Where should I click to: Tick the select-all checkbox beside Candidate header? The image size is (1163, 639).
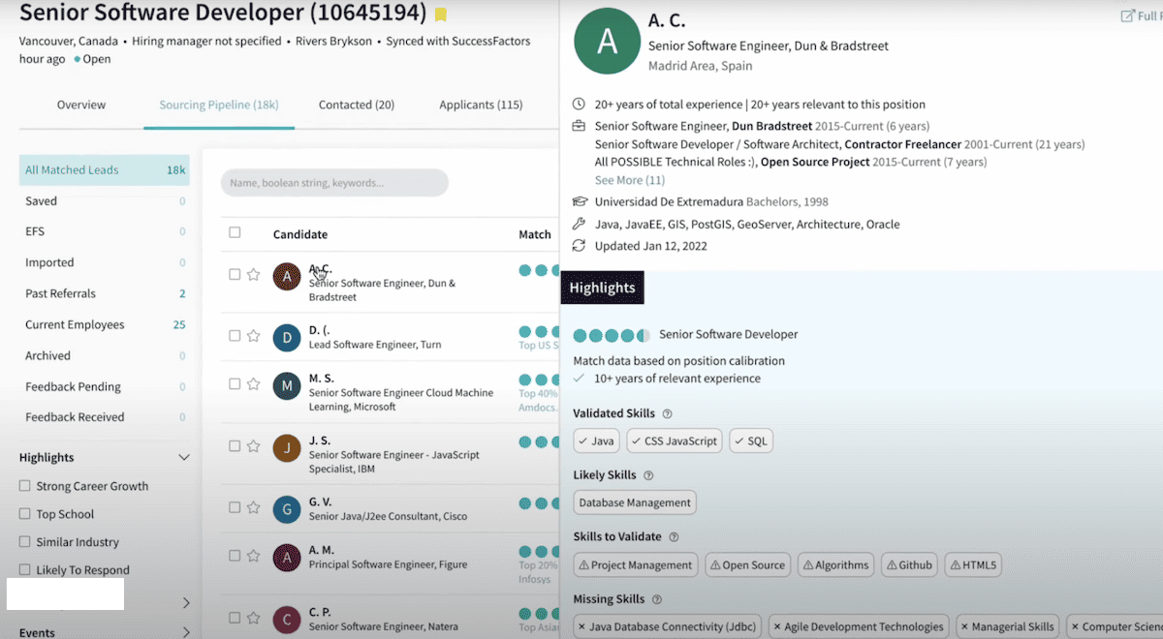coord(235,232)
